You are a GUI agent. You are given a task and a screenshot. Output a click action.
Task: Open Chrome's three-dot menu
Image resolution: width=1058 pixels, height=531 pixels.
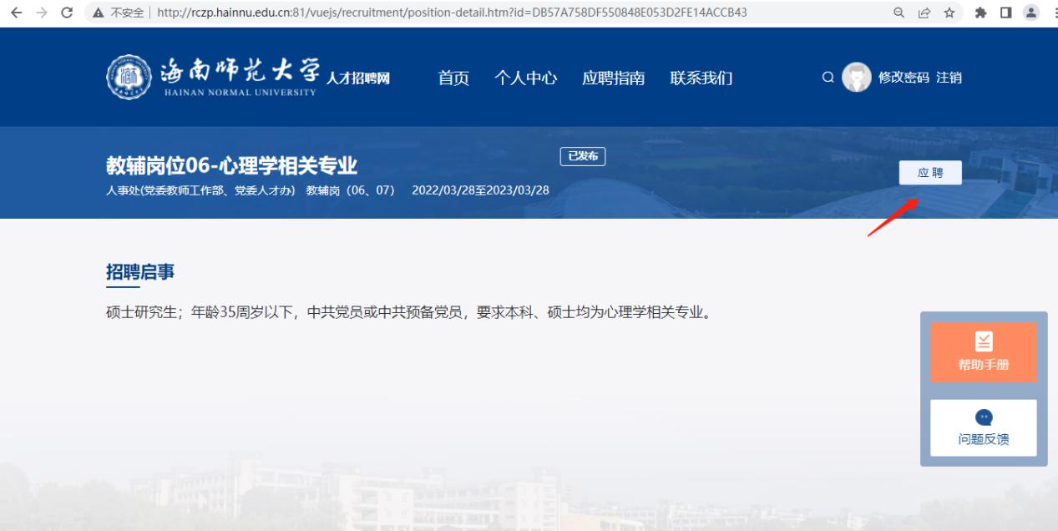click(1054, 12)
